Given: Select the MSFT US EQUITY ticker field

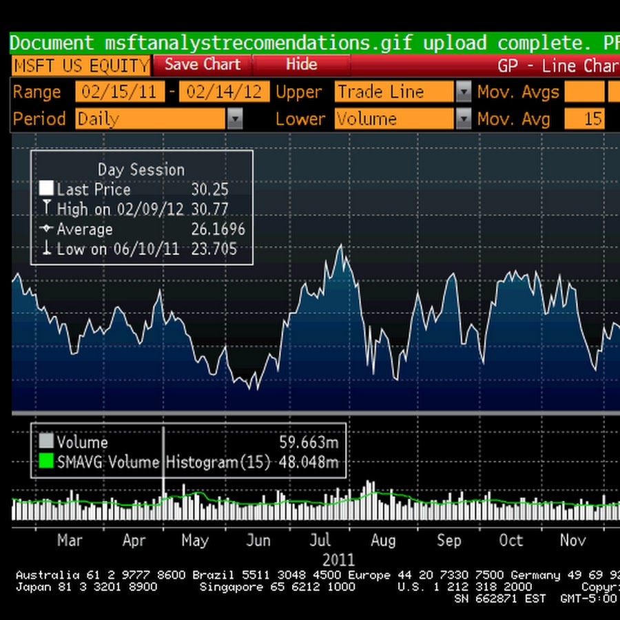Looking at the screenshot, I should (81, 65).
